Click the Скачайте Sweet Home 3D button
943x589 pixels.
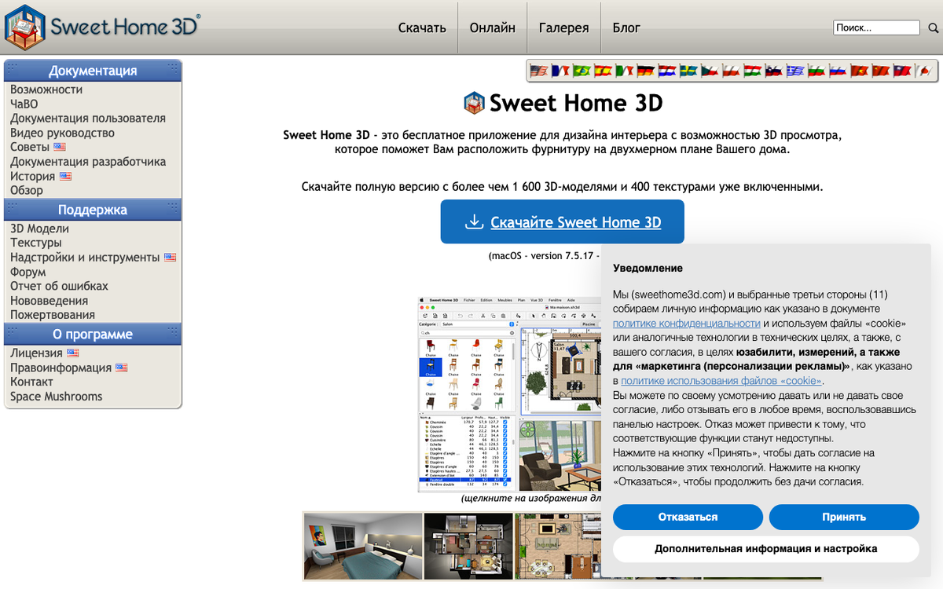[562, 221]
